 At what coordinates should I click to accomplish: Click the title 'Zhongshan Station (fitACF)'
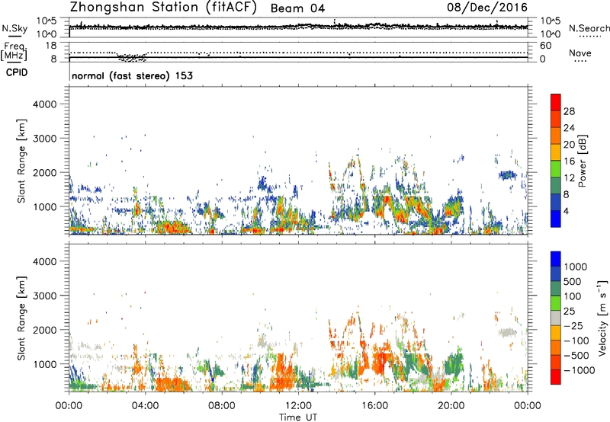click(163, 8)
